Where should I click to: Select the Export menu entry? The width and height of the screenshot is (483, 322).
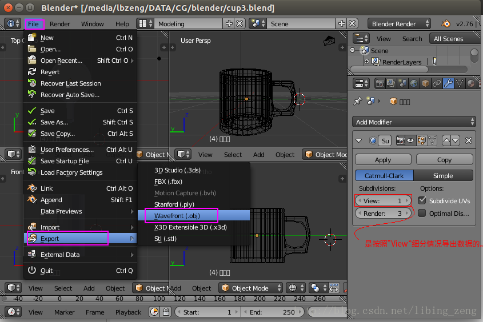80,239
